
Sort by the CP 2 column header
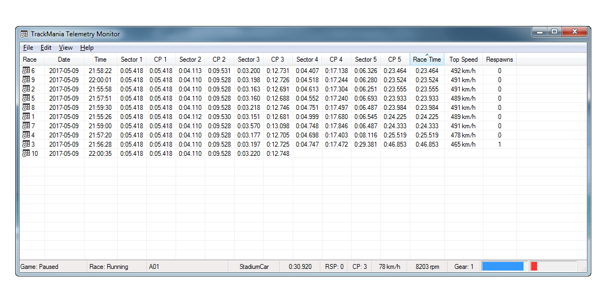click(x=219, y=60)
